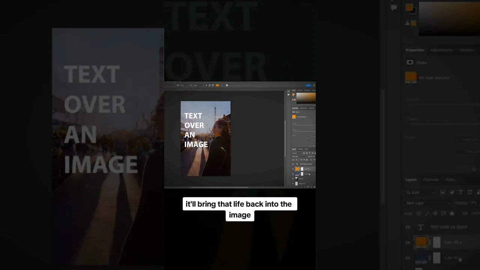
Task: Select the bottom background layer thumbnail
Action: tap(297, 184)
